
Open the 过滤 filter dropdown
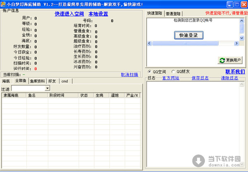tap(47, 88)
